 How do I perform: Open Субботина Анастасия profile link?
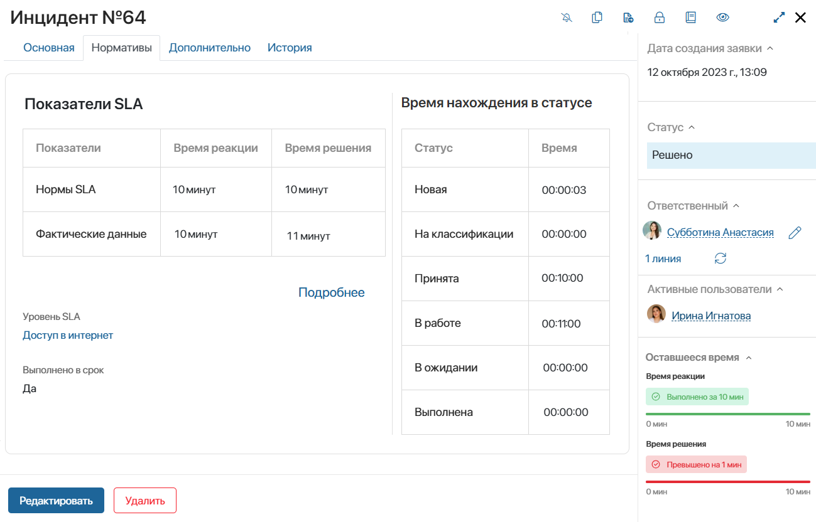point(721,232)
